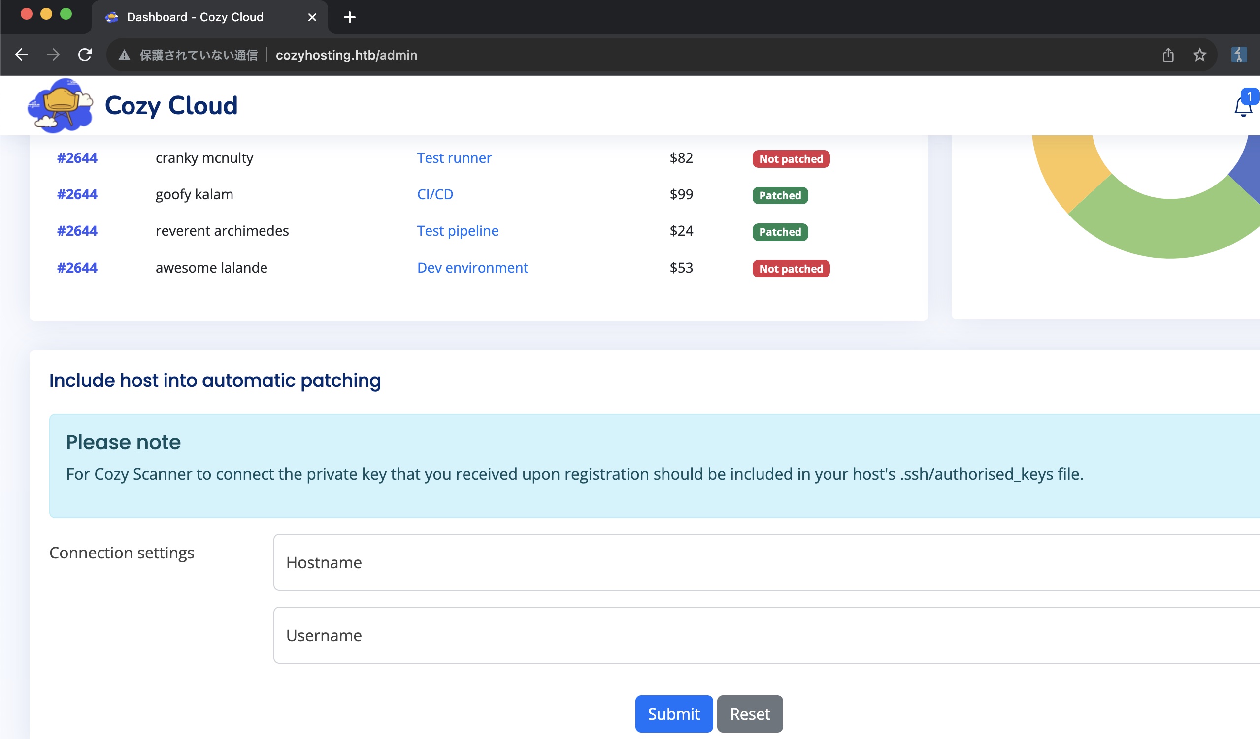Focus the Hostname input field
Viewport: 1260px width, 739px height.
[x=765, y=562]
